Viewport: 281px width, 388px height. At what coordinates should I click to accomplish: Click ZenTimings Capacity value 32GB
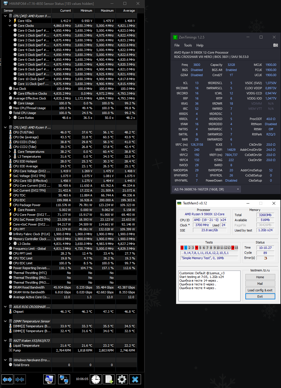point(231,65)
